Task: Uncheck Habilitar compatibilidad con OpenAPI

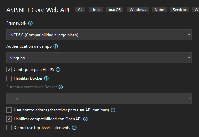Action: pyautogui.click(x=9, y=119)
